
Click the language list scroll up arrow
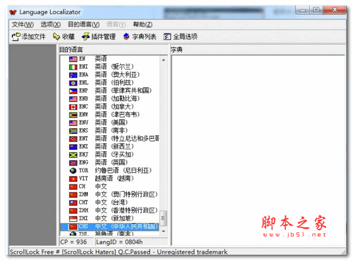[164, 60]
